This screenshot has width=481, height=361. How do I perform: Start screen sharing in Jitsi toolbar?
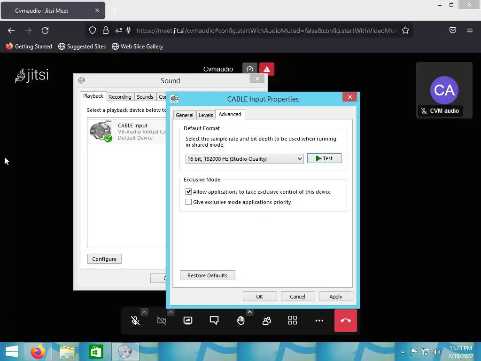(x=188, y=321)
